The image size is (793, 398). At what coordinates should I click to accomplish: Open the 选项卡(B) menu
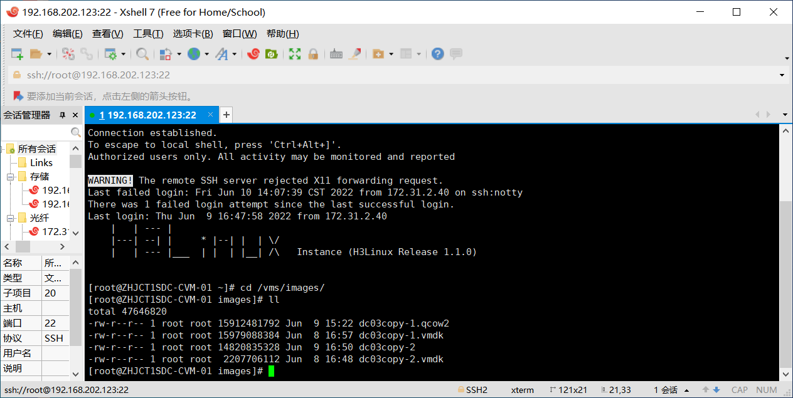pyautogui.click(x=193, y=34)
